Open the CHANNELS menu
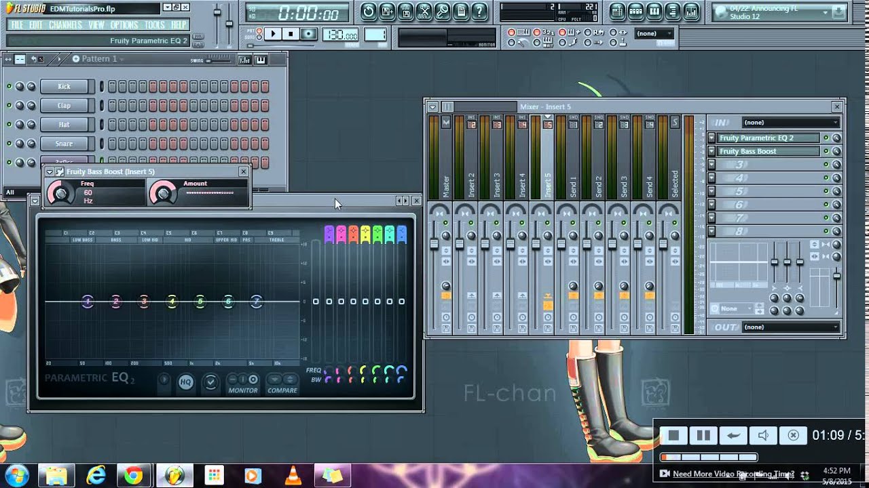The height and width of the screenshot is (488, 869). 65,25
